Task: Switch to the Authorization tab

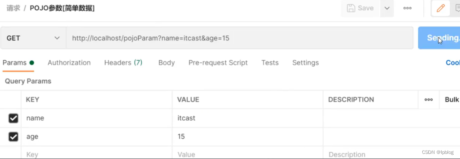Action: tap(69, 62)
